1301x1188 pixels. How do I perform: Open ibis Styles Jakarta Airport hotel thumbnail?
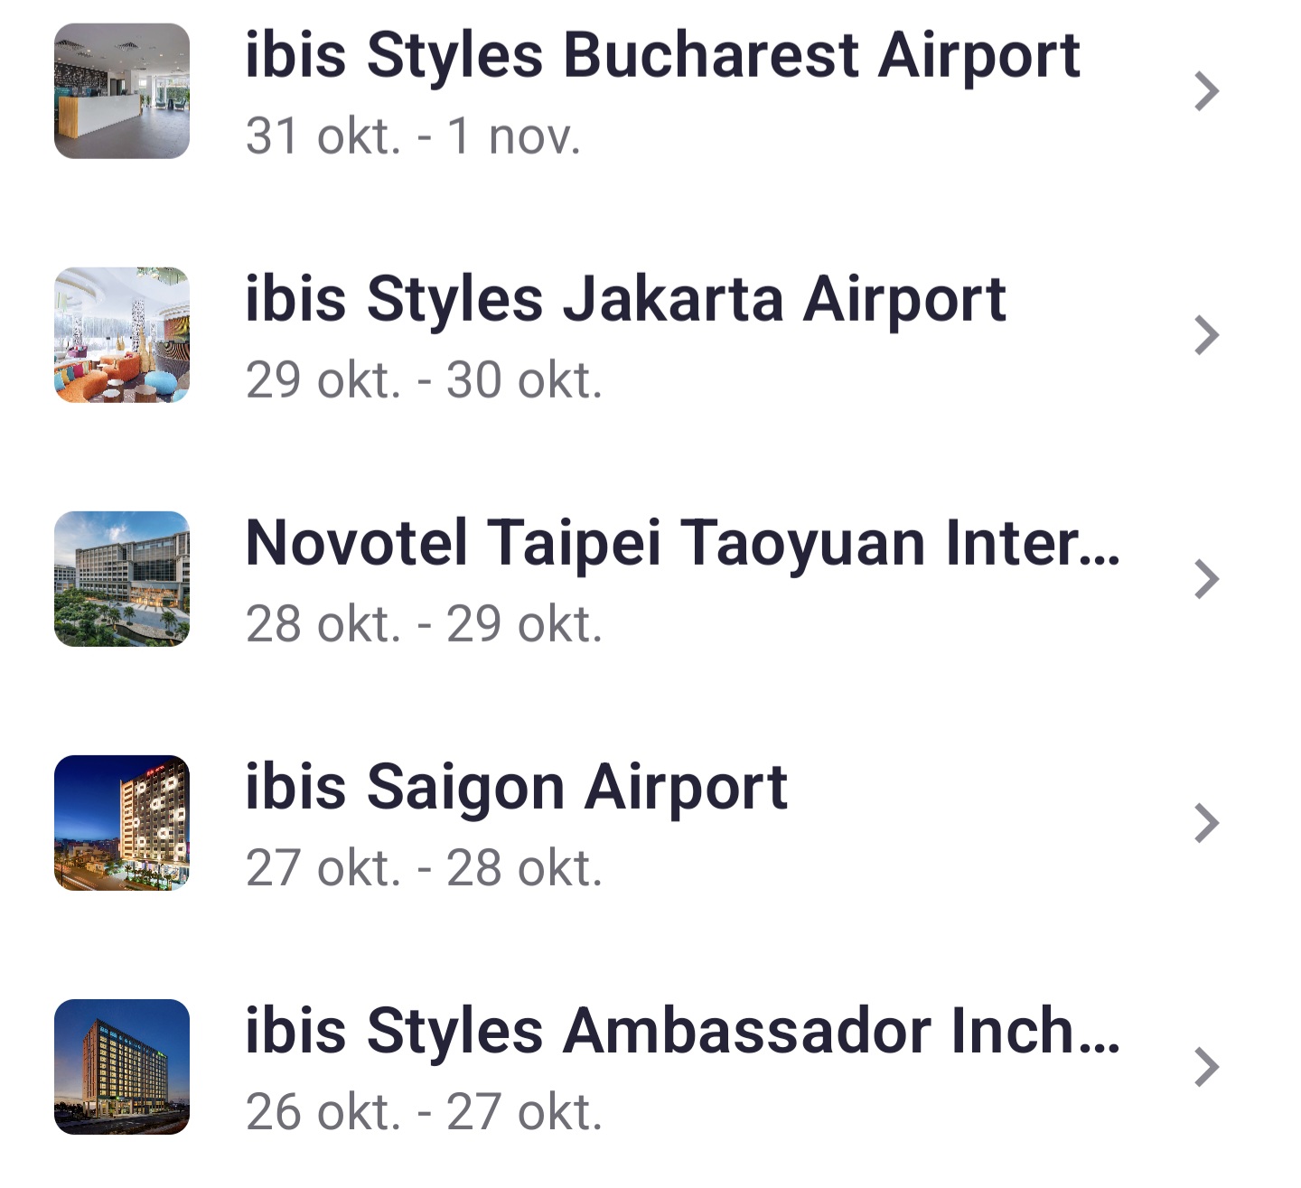pyautogui.click(x=122, y=335)
